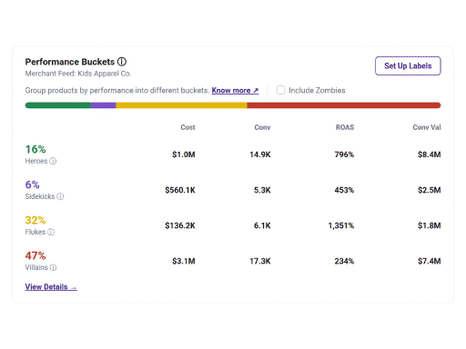
Task: Click Flukes ROAS value 1,351%
Action: point(341,225)
